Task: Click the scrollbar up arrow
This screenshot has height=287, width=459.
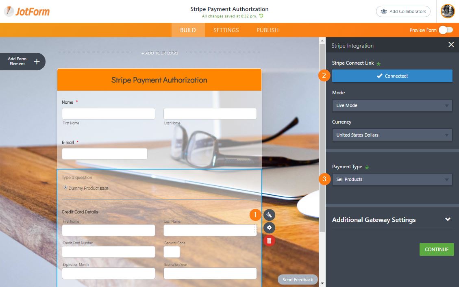Action: 322,41
